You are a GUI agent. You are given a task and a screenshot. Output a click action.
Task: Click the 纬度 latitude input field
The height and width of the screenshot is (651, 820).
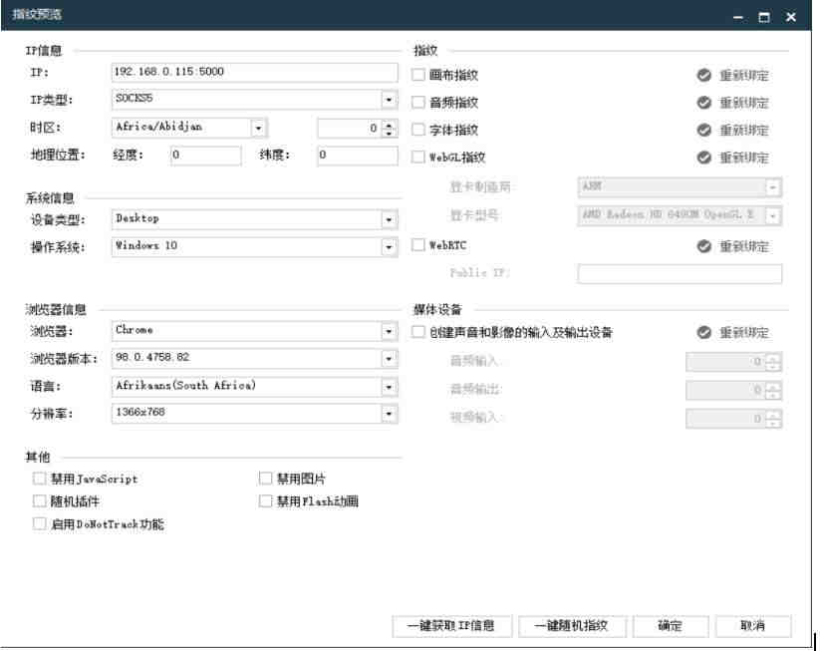pos(358,156)
